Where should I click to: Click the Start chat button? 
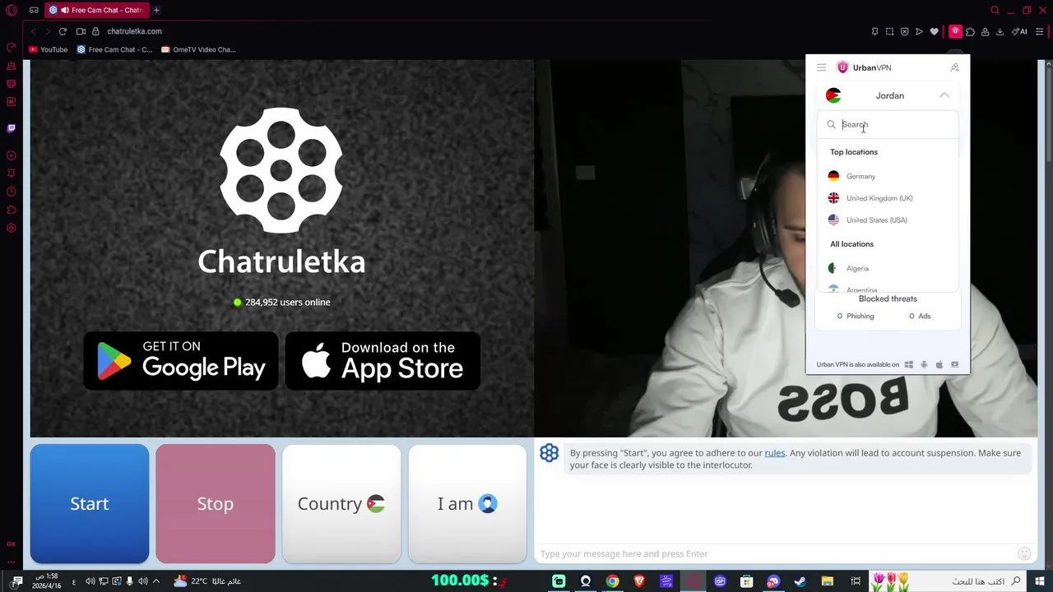[90, 503]
